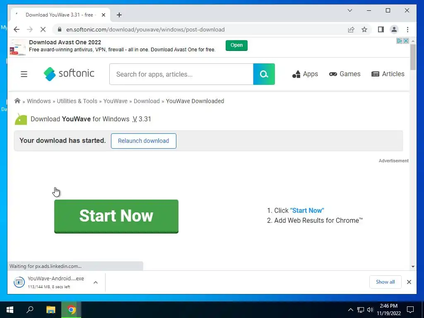Screen dimensions: 424x318
Task: Close the downloads bar
Action: tap(409, 282)
